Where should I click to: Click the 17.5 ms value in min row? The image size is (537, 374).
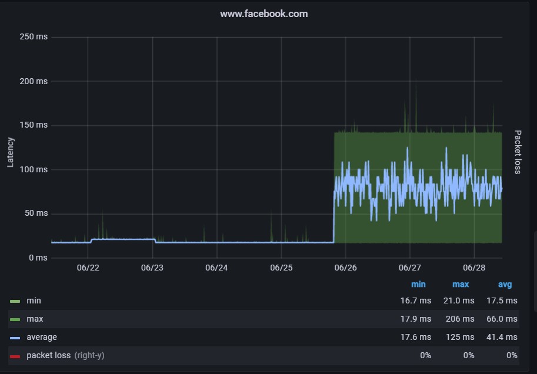502,300
